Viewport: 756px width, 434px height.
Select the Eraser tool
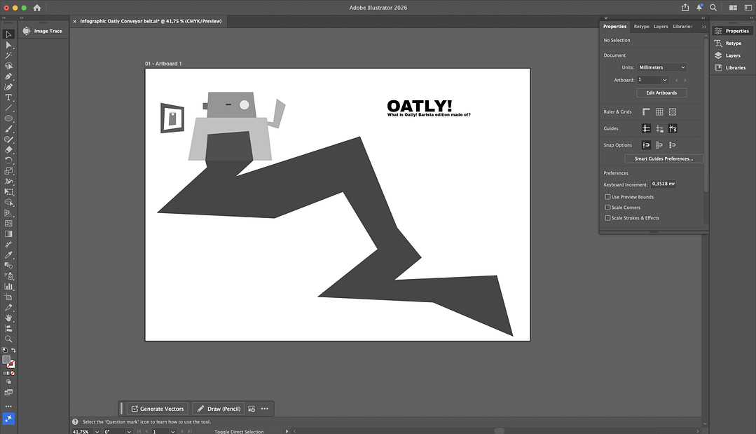click(9, 149)
